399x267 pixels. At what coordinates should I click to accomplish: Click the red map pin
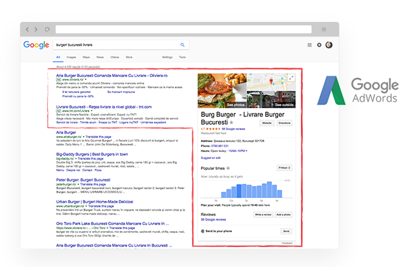(271, 81)
